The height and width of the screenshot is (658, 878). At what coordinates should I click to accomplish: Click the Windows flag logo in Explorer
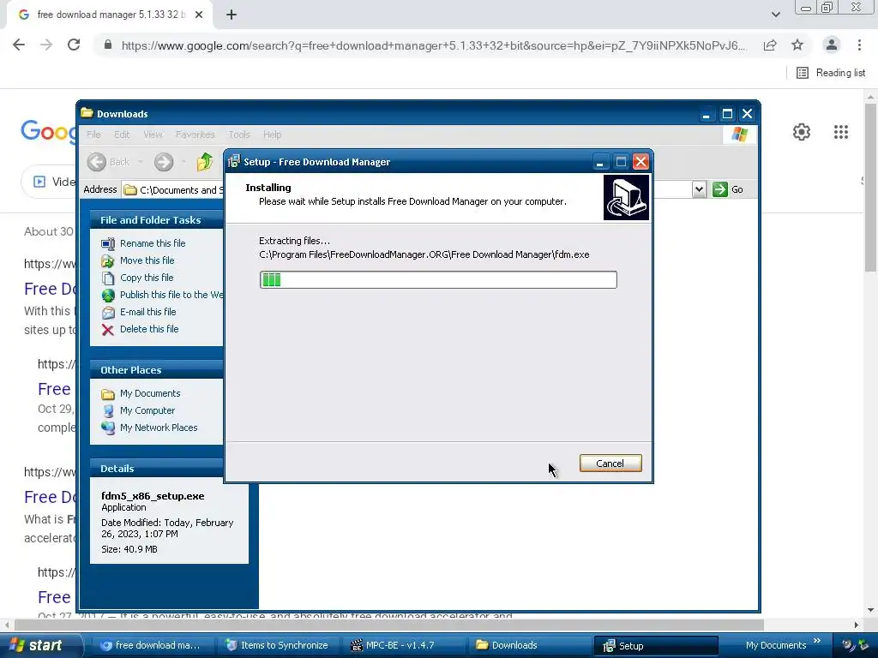(x=740, y=135)
